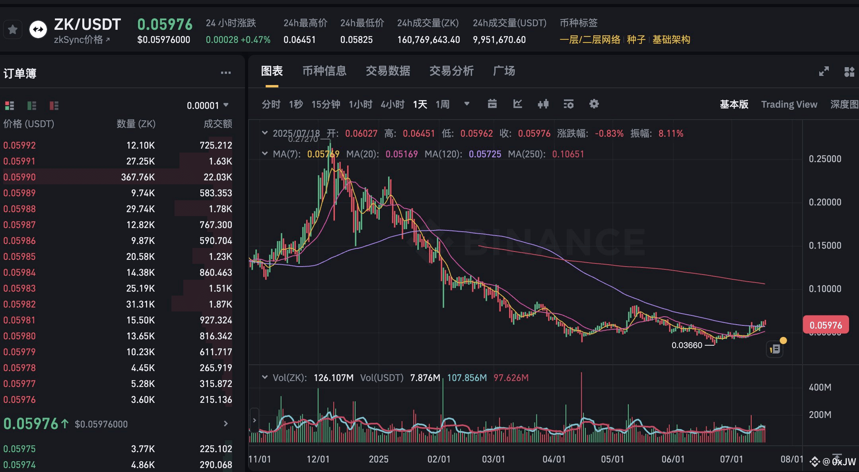This screenshot has height=472, width=859.
Task: Select the 1秒 interval
Action: tap(296, 104)
